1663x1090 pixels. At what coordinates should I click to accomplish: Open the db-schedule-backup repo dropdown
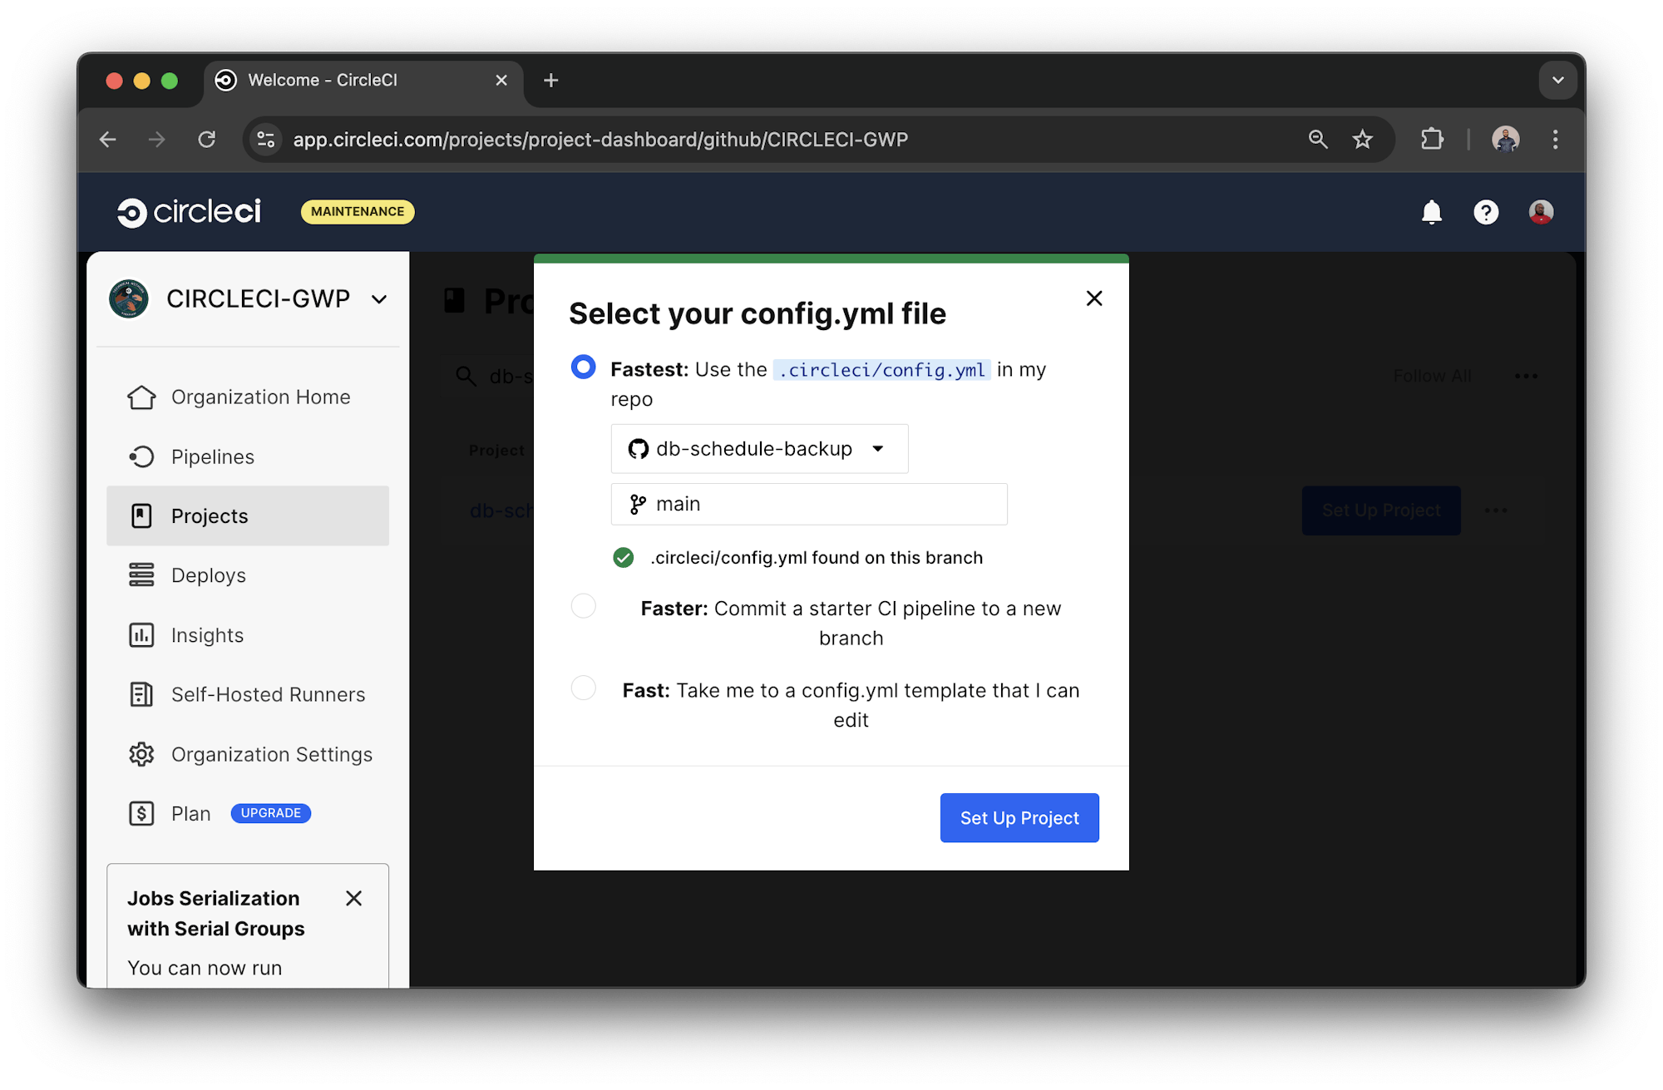(758, 449)
